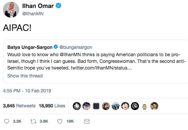Open the @bungarsargon handle link
Viewport: 188px width, 130px height.
tap(76, 47)
